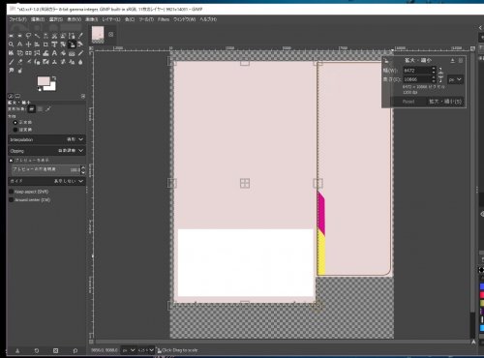Click the Reset button in scale dialog

click(408, 102)
